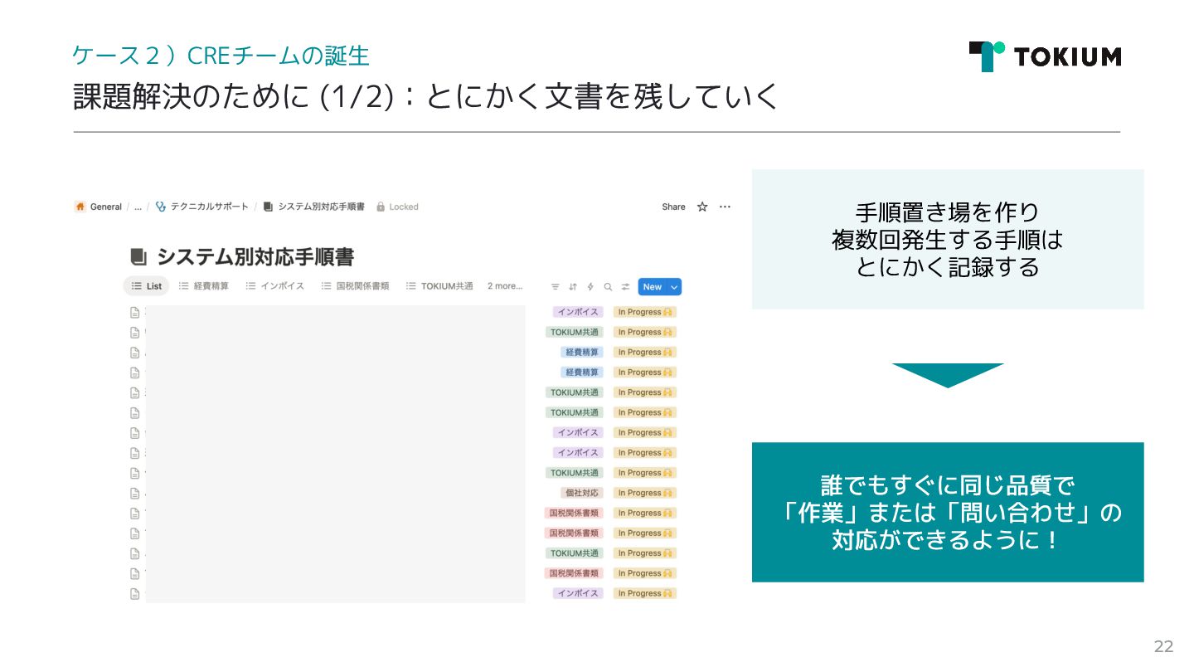
Task: Open the page options three-dot menu
Action: point(725,207)
